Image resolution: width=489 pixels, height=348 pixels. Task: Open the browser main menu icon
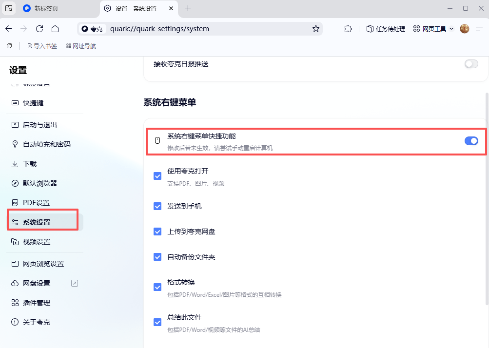click(479, 29)
